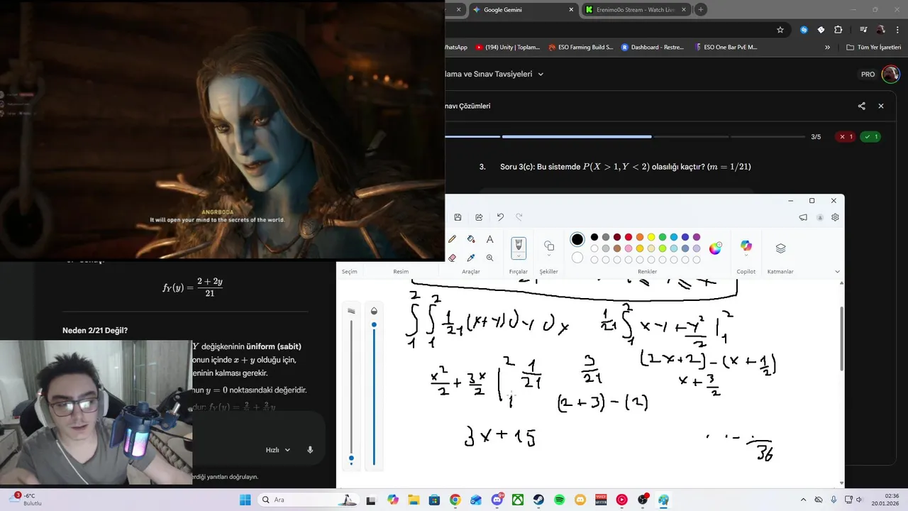Open Spotify from the taskbar
This screenshot has width=908, height=511.
(x=559, y=500)
